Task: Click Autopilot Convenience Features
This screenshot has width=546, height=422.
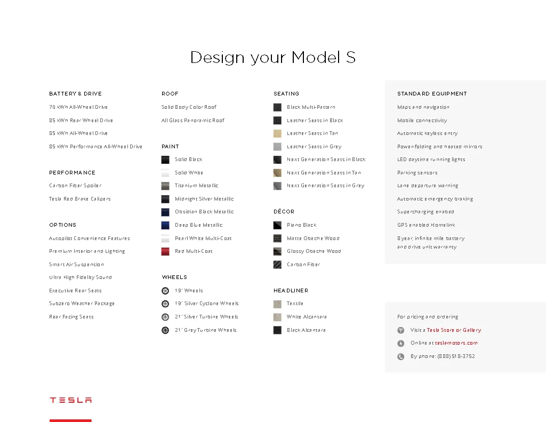Action: 90,238
